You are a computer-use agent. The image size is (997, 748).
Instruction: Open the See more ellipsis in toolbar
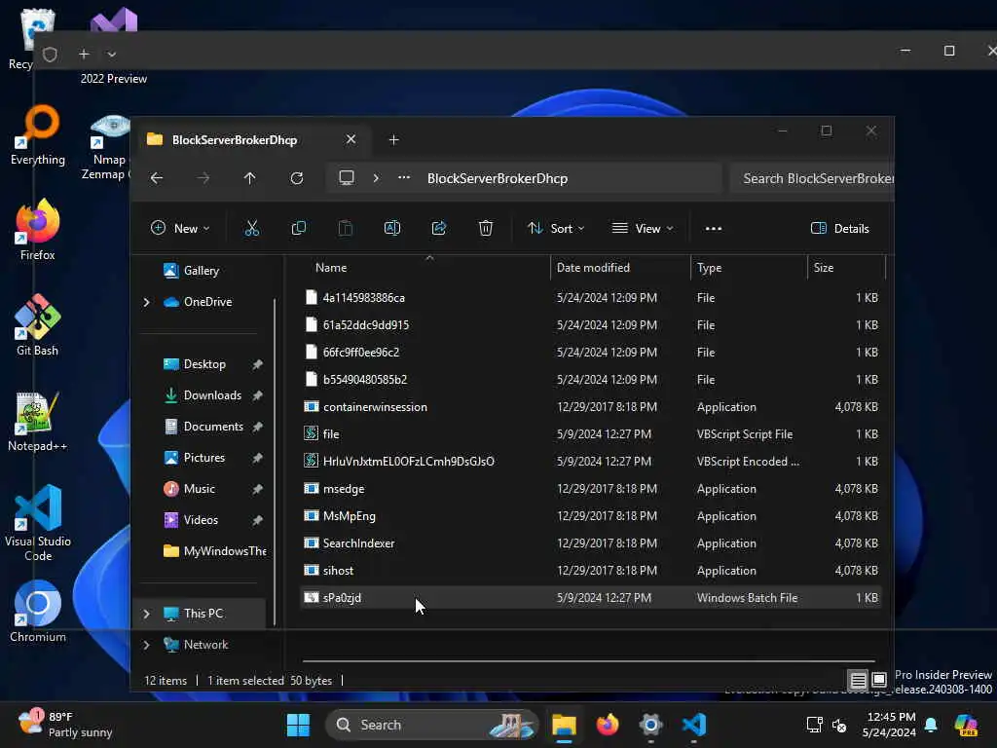pos(714,228)
